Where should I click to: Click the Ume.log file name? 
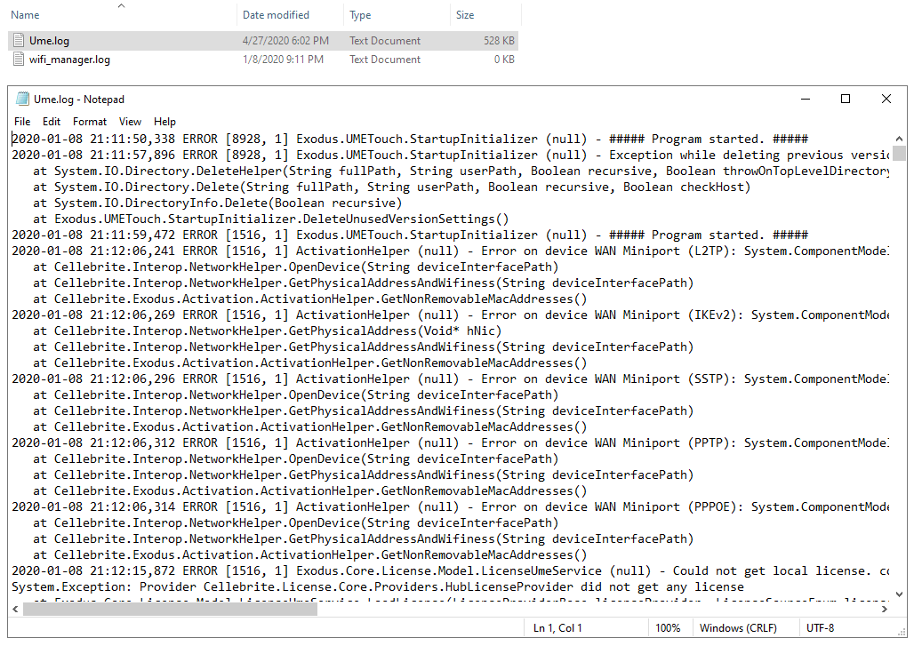49,41
